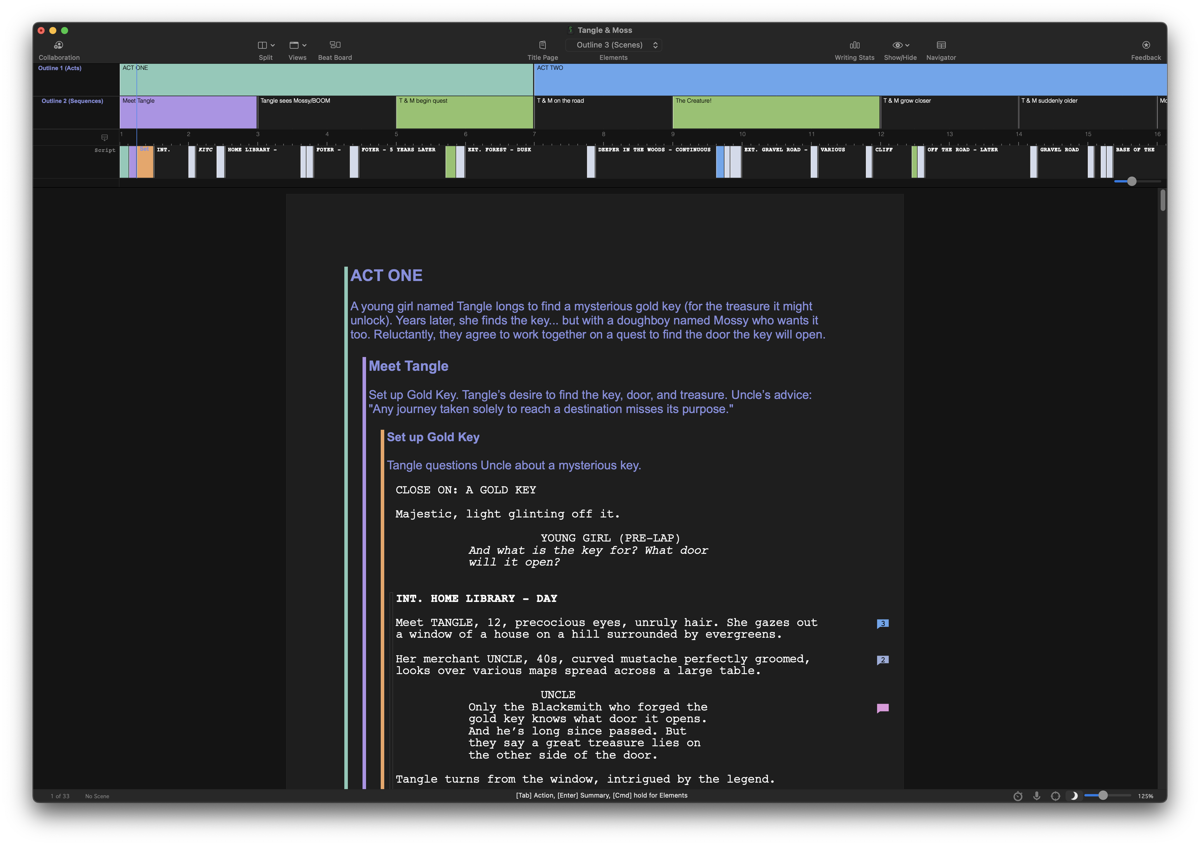Open the Split view dropdown
This screenshot has width=1200, height=846.
265,45
